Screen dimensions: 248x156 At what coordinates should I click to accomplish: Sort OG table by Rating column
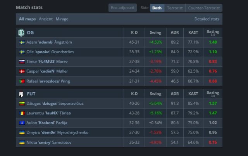click(213, 32)
